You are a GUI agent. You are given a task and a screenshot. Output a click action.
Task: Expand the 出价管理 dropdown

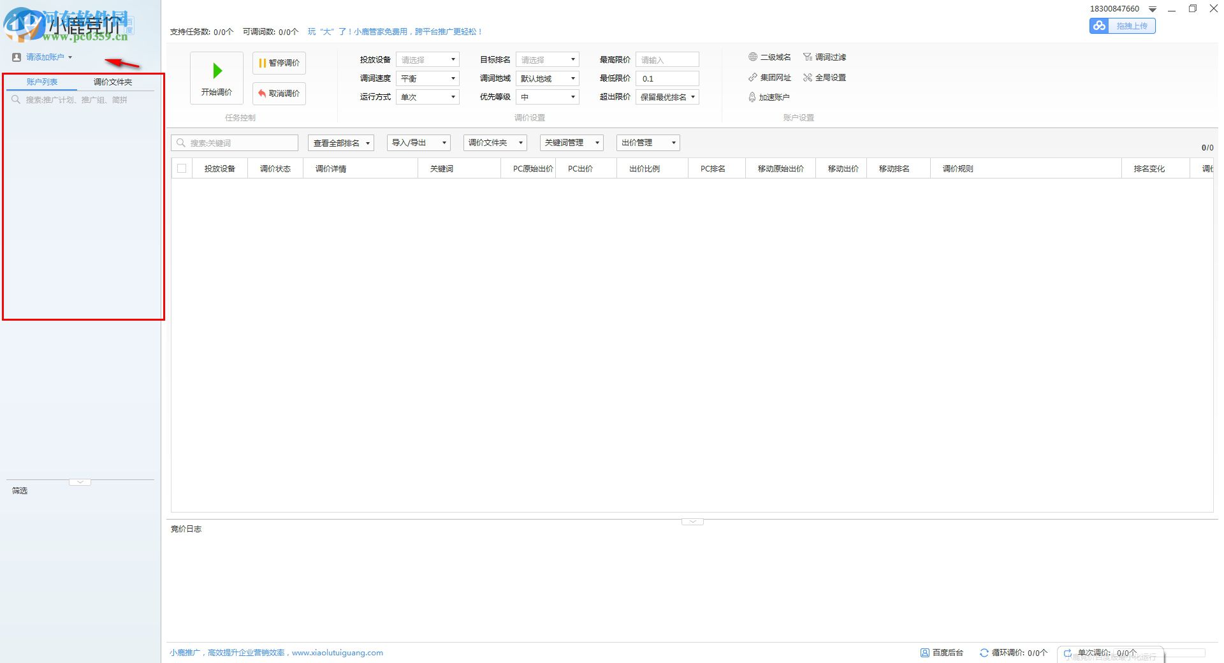click(648, 143)
